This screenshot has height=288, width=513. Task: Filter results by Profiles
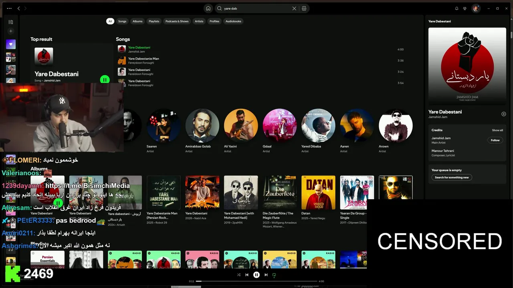214,21
